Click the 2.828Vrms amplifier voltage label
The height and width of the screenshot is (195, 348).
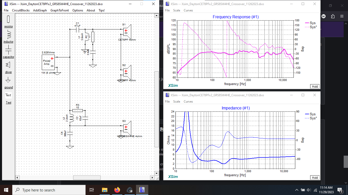(48, 53)
